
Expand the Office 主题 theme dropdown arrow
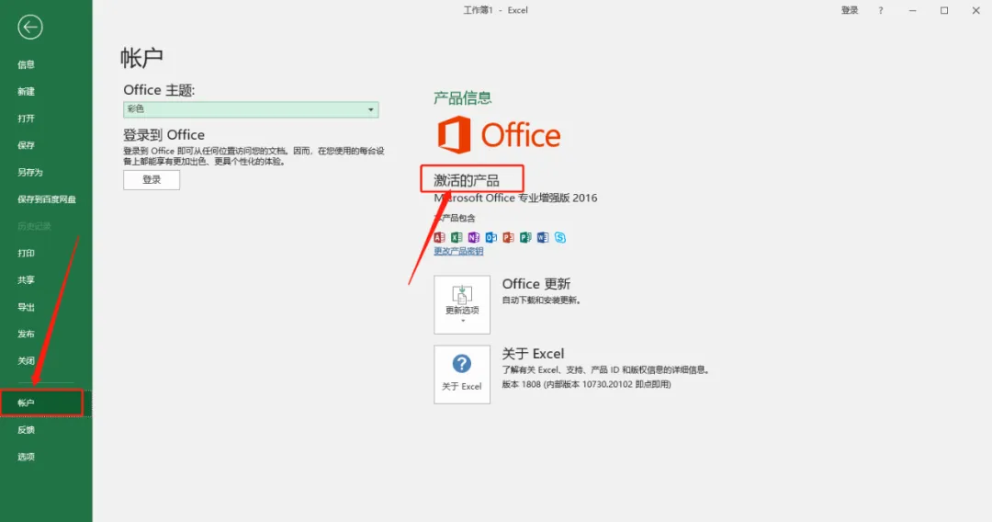[x=371, y=109]
